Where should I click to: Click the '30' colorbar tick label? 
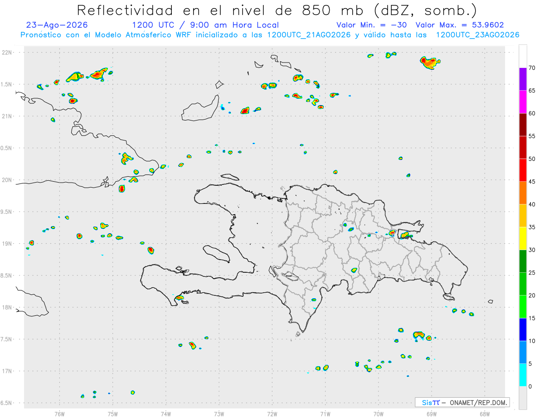532,250
